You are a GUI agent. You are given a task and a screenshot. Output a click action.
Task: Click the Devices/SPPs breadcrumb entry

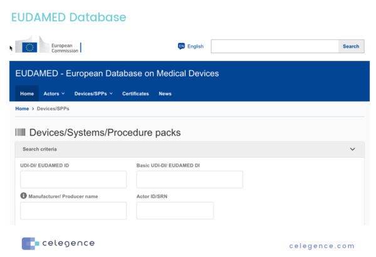[x=53, y=108]
